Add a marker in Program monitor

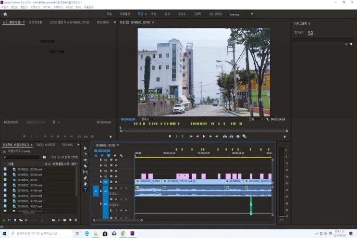(170, 137)
